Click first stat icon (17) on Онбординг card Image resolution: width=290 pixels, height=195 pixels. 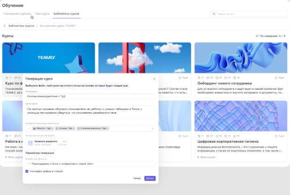pyautogui.click(x=199, y=78)
